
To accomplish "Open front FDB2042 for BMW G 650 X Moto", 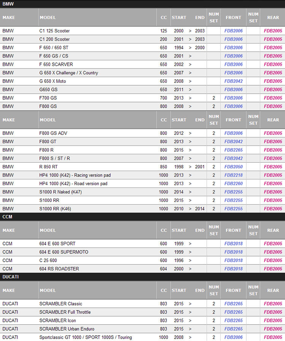I will click(x=233, y=81).
